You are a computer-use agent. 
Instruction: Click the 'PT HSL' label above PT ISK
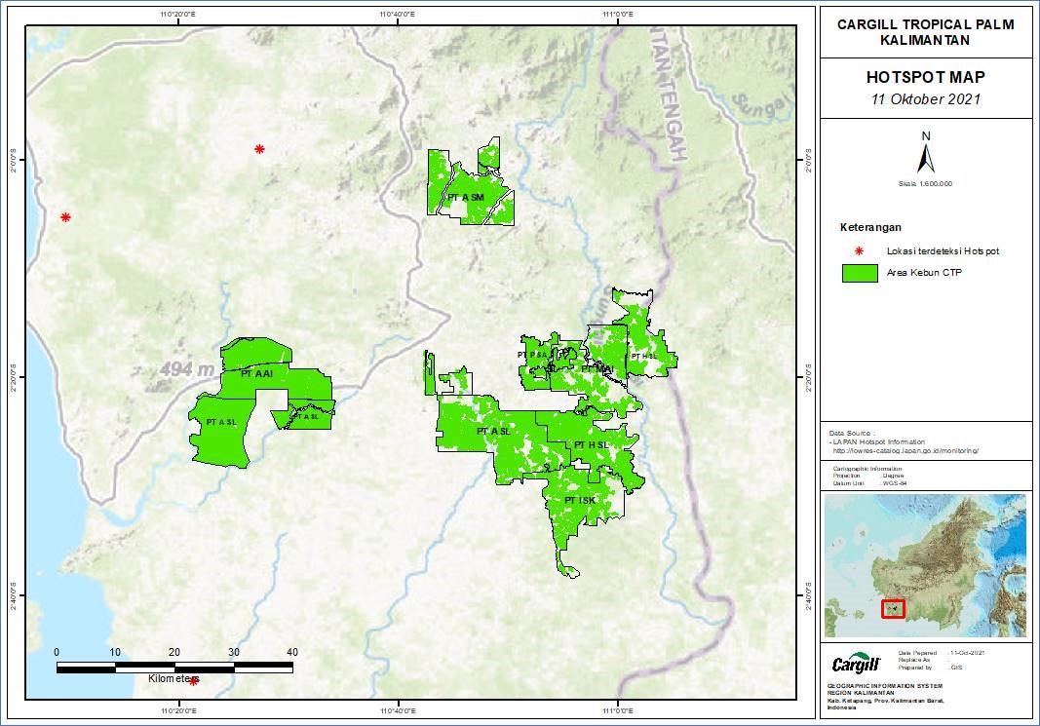(x=591, y=445)
